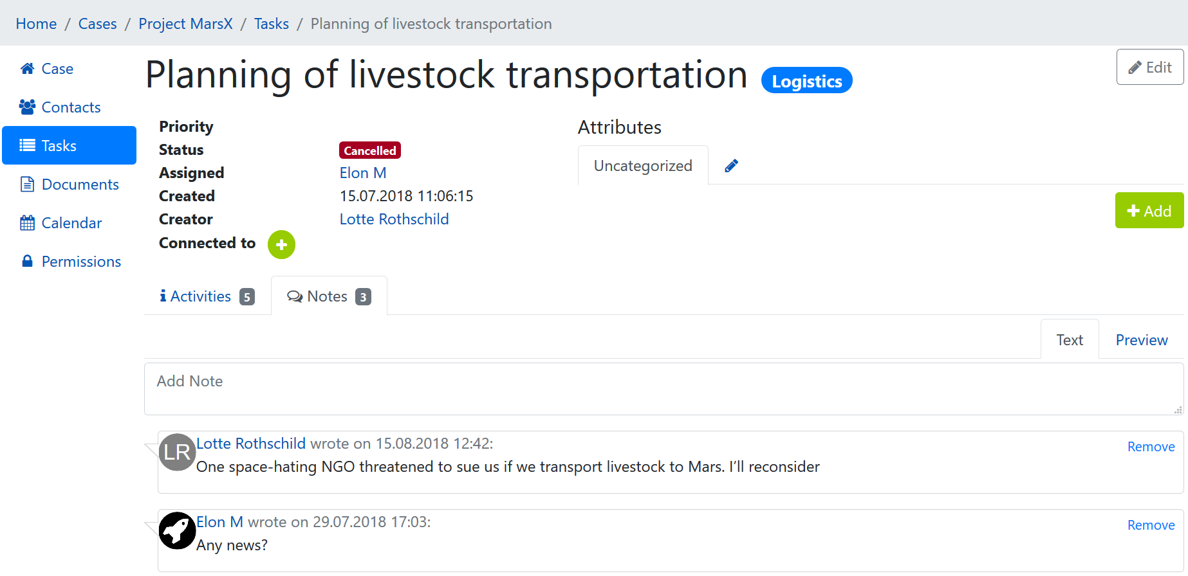1188x576 pixels.
Task: Switch to the Activities tab
Action: [207, 296]
